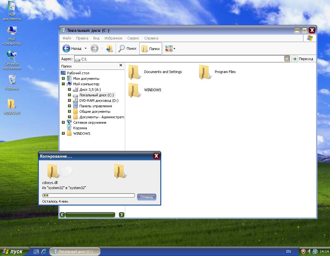Open the Файл menu
Viewport: 330px width, 256px height.
pyautogui.click(x=66, y=38)
